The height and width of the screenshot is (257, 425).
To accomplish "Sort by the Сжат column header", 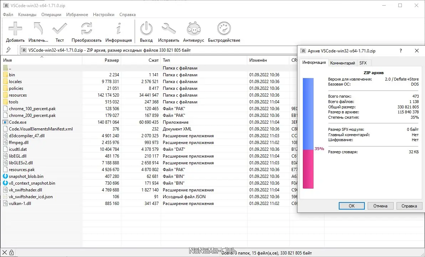I will pyautogui.click(x=141, y=60).
